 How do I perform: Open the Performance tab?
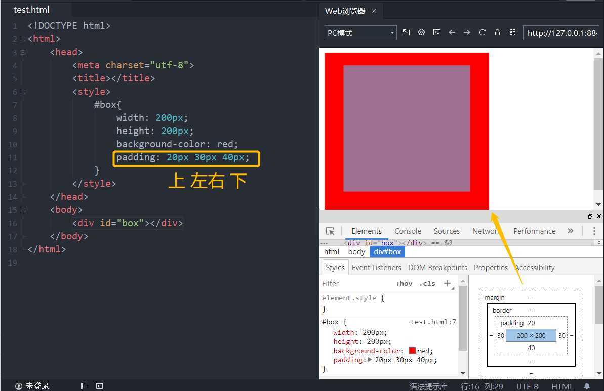(x=534, y=231)
